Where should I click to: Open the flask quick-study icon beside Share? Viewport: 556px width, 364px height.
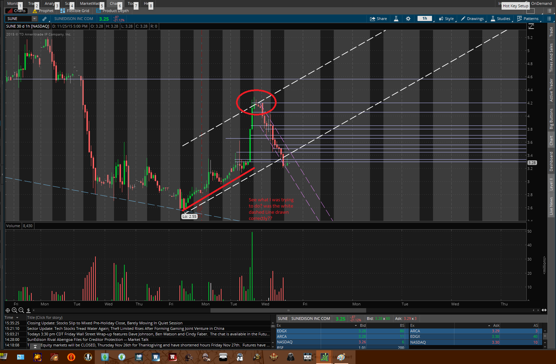tap(396, 19)
